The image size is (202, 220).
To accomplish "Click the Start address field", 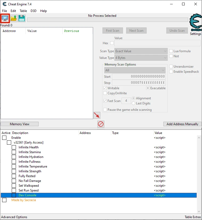I will coord(139,76).
